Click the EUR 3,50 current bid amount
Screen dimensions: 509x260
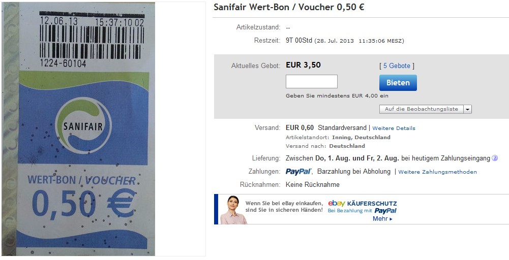tap(303, 65)
